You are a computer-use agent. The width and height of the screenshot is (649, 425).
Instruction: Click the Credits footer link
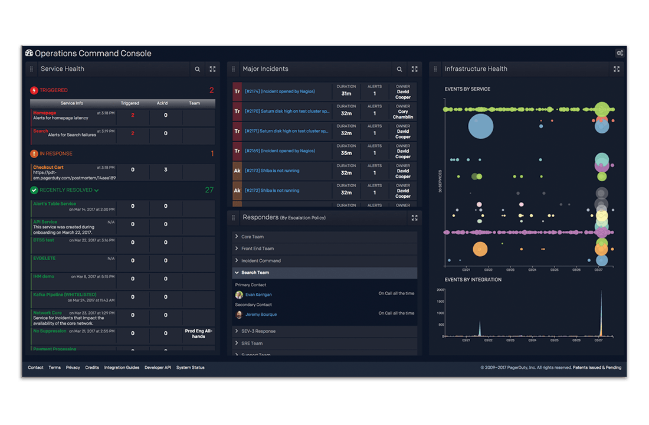click(x=92, y=368)
